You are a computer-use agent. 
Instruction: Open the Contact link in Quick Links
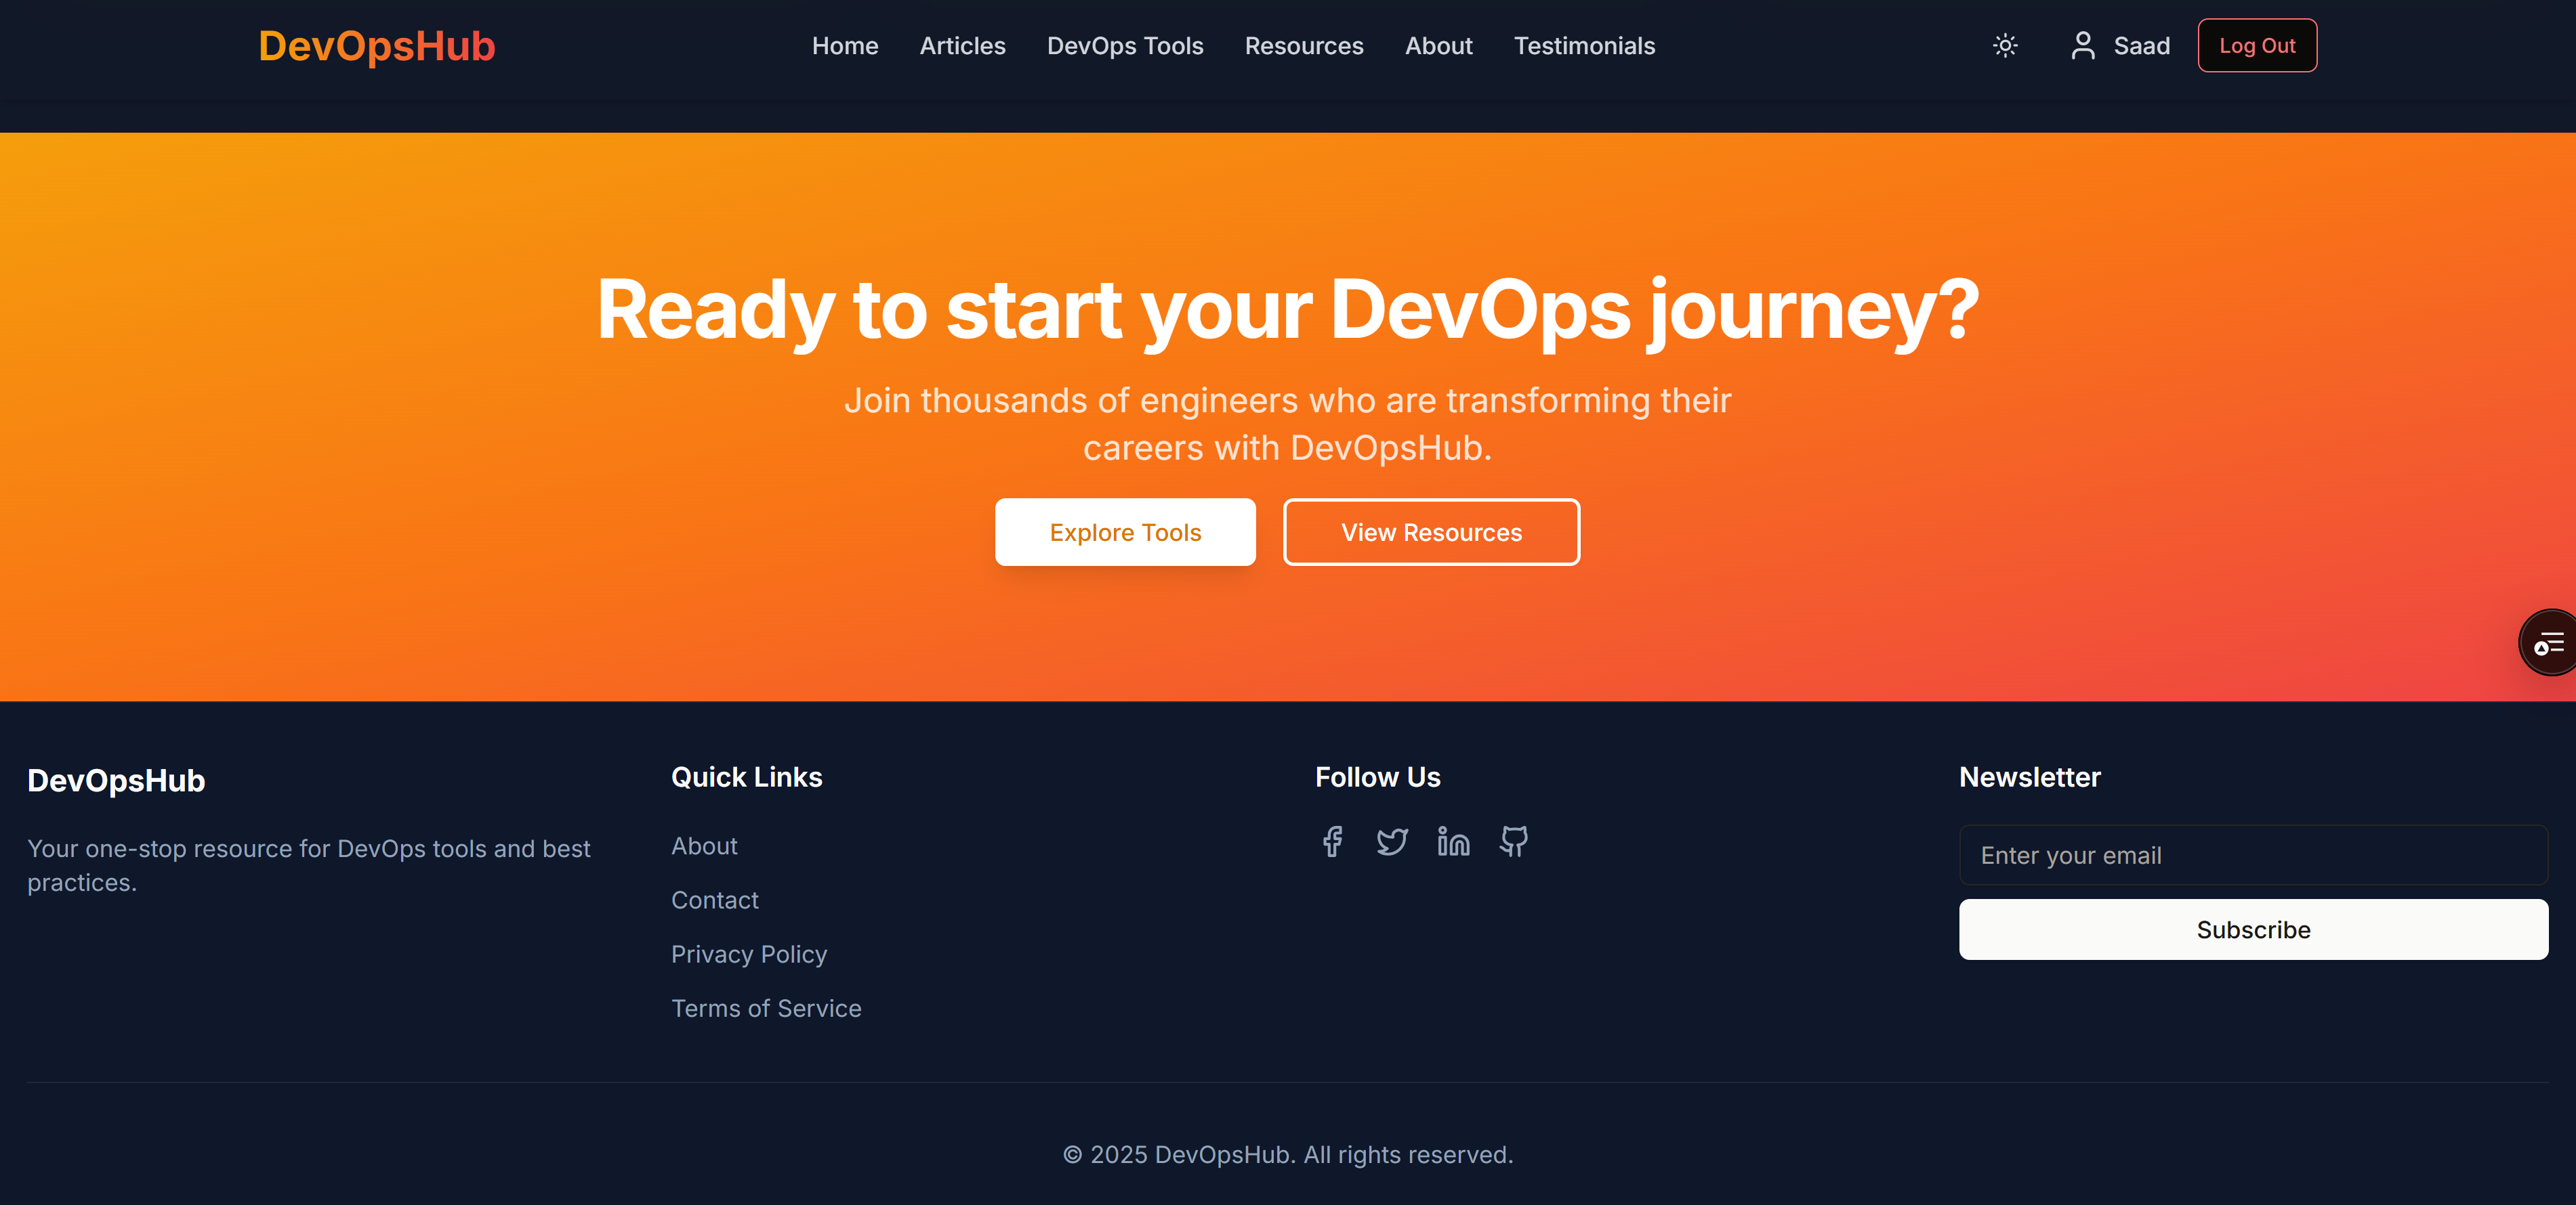click(x=714, y=899)
